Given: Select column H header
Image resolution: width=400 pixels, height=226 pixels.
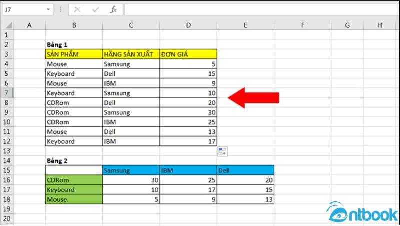Looking at the screenshot, I should 380,25.
